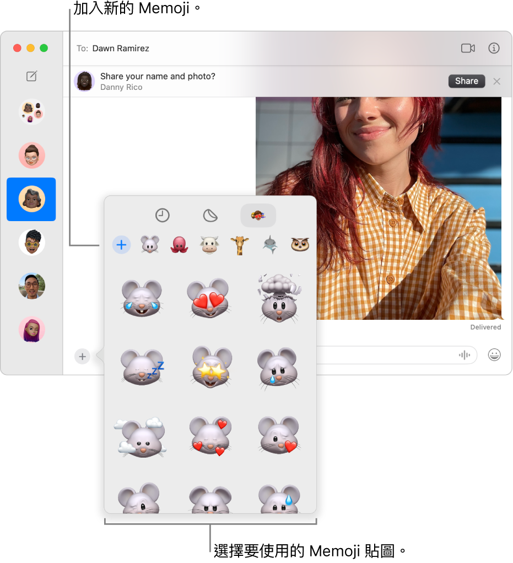Select the highlighted gray-haired Memoji conversation

pyautogui.click(x=31, y=199)
